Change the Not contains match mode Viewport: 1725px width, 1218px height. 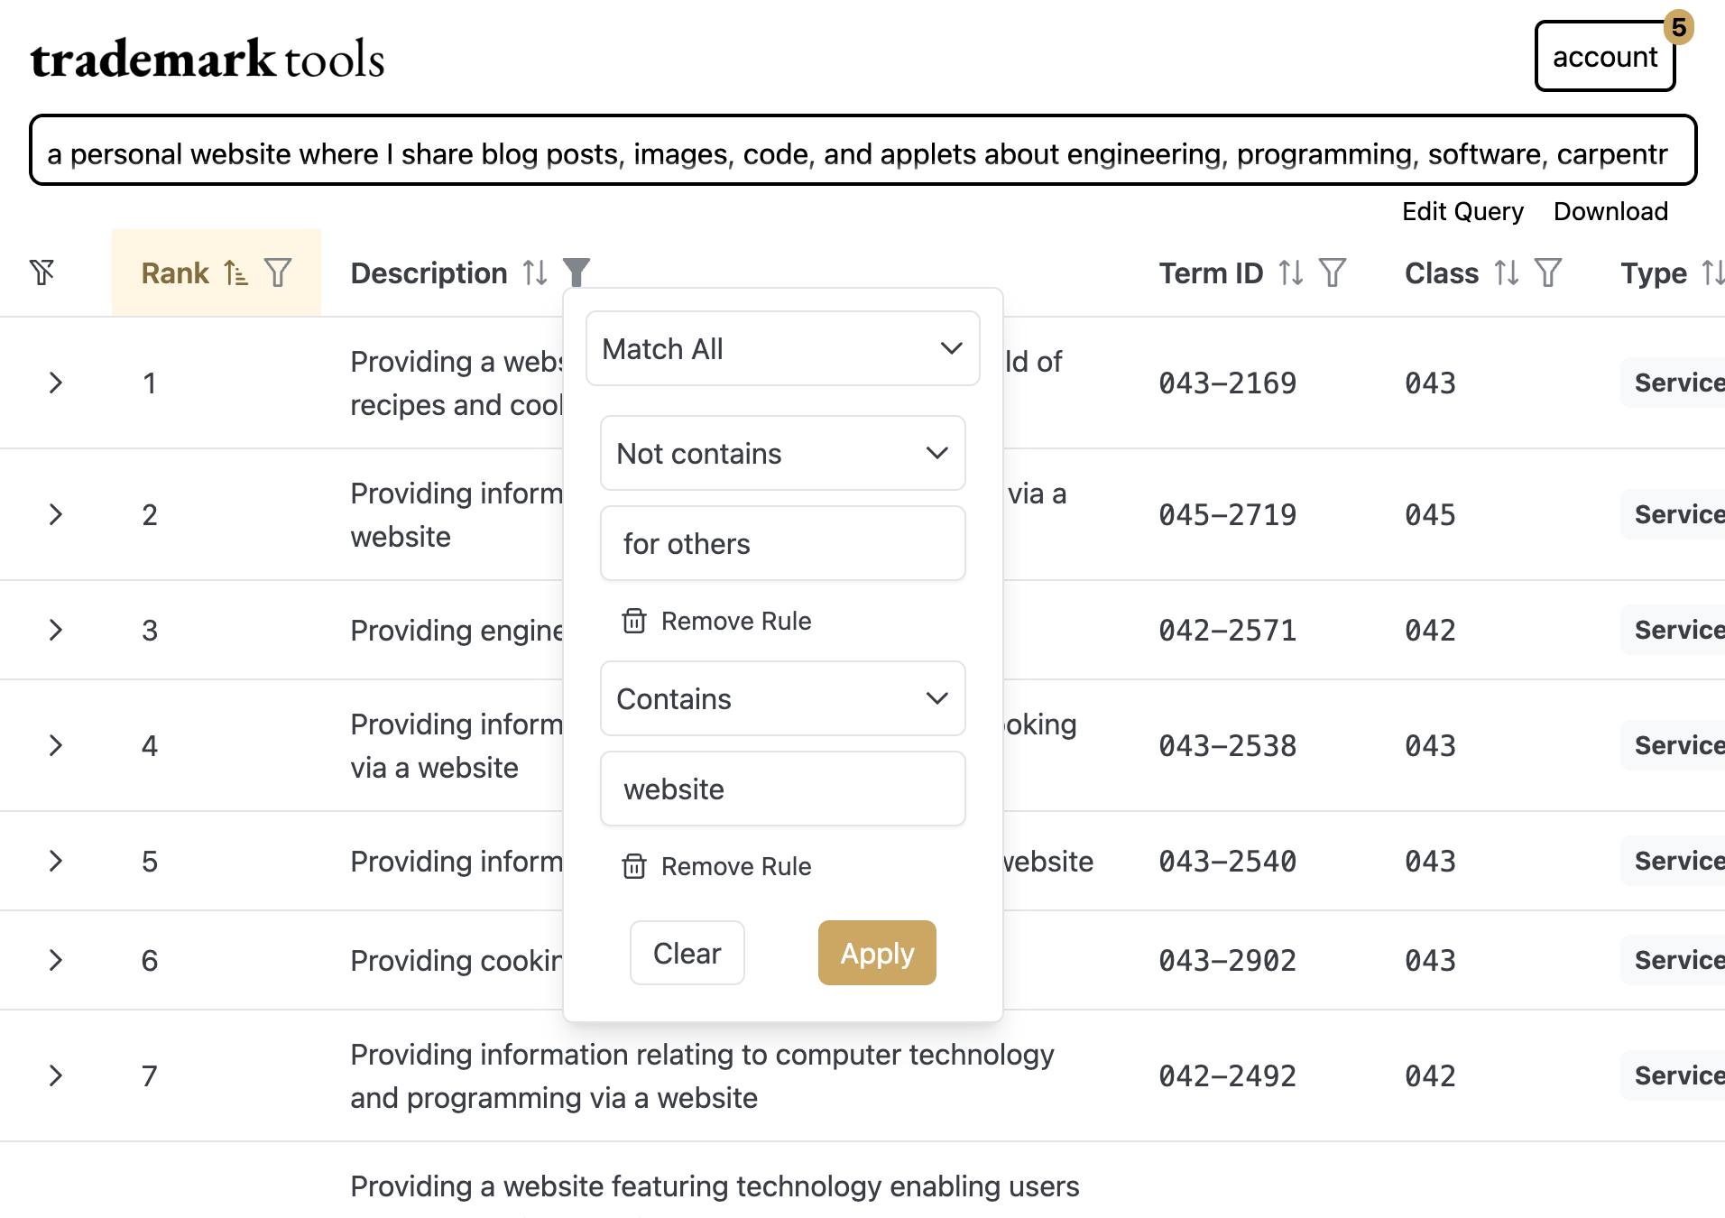click(x=783, y=453)
